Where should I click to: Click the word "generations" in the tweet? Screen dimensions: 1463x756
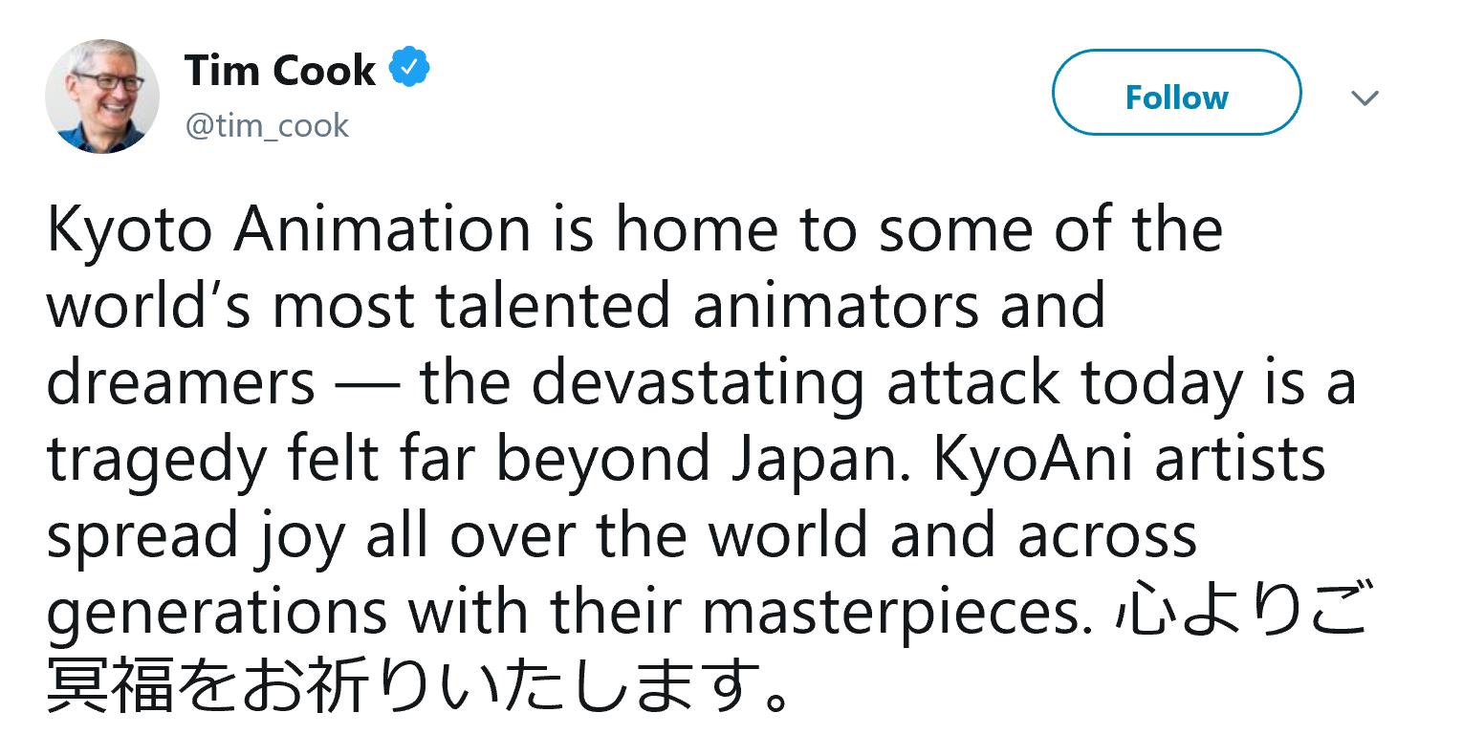216,613
